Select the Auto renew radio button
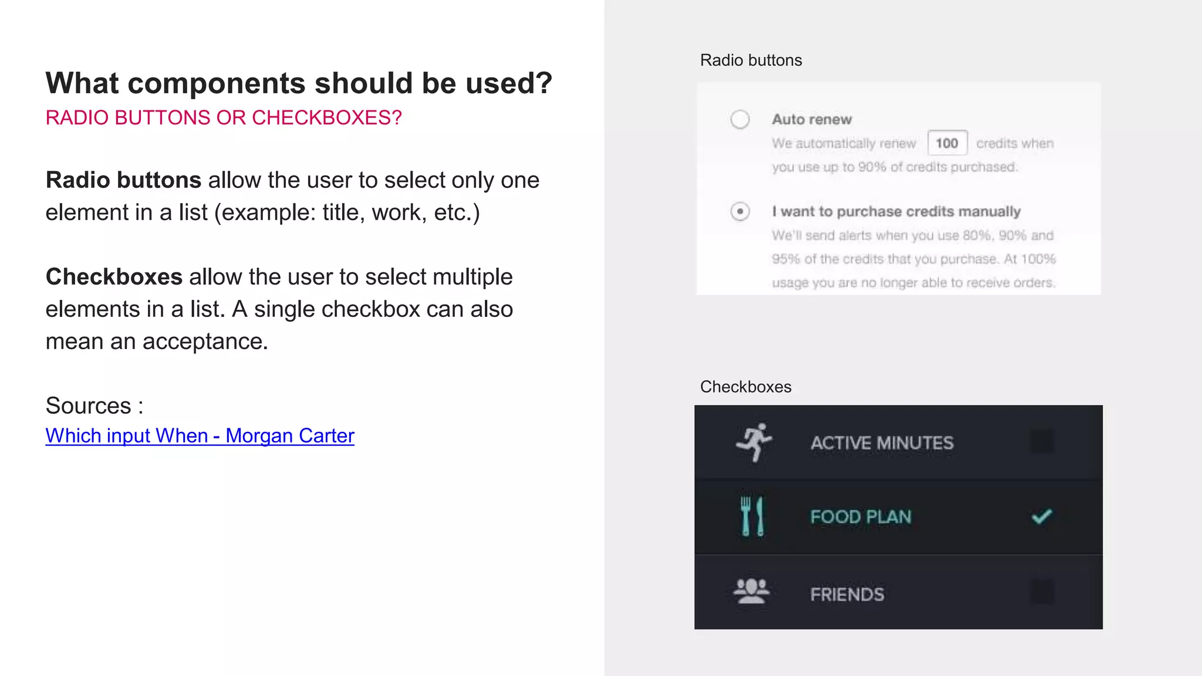 pos(740,119)
